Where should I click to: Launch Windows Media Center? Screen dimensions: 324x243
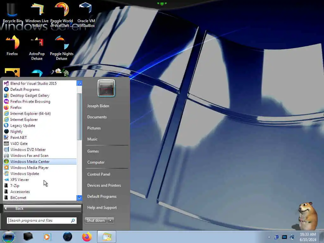tap(40, 162)
